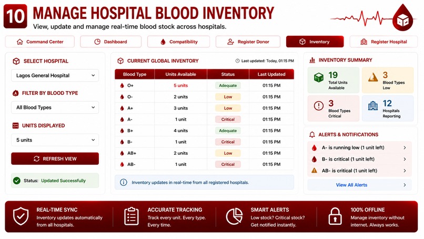Open the Lagos General Hospital dropdown
The width and height of the screenshot is (424, 239).
(55, 75)
